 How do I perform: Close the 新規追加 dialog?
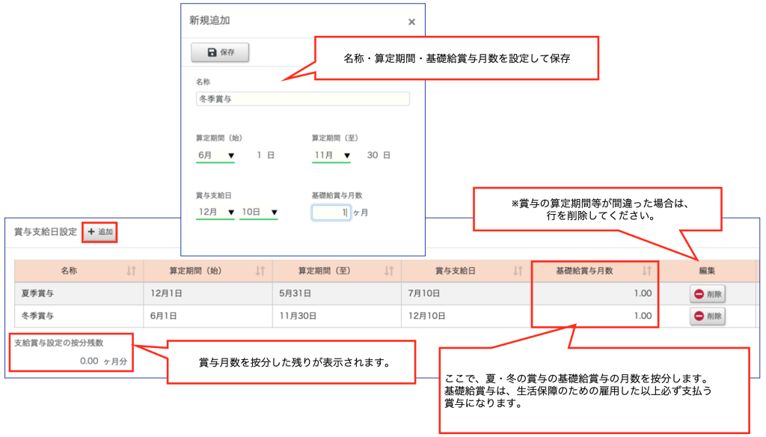pyautogui.click(x=411, y=22)
